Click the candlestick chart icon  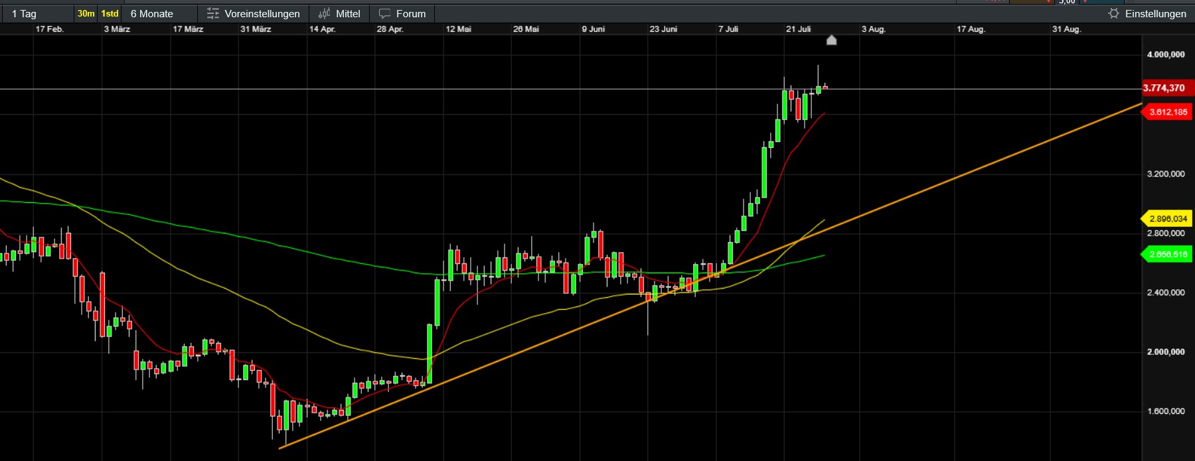(325, 13)
